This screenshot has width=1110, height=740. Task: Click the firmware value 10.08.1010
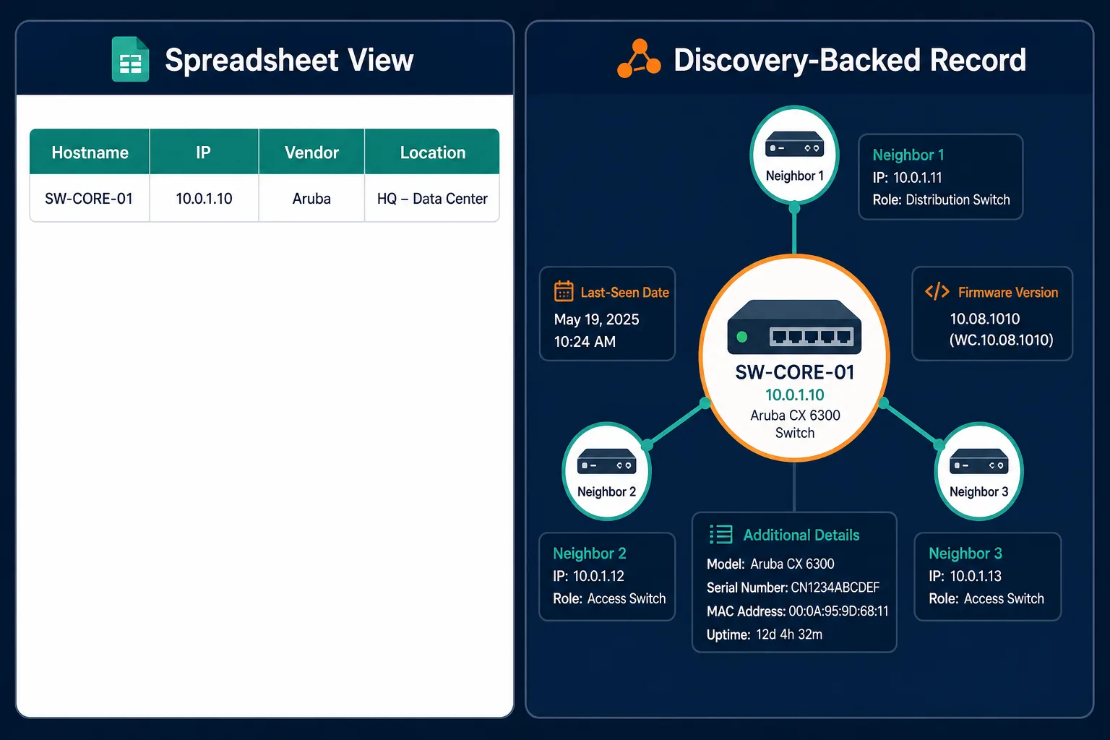(x=985, y=319)
